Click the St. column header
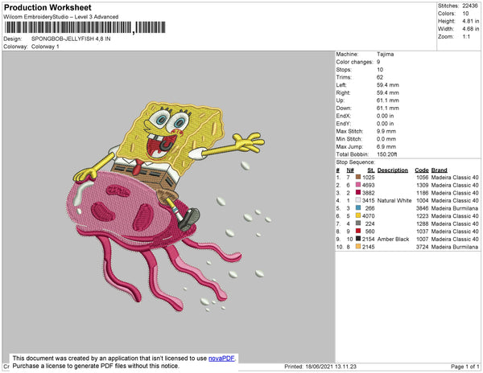The height and width of the screenshot is (373, 483). point(371,170)
